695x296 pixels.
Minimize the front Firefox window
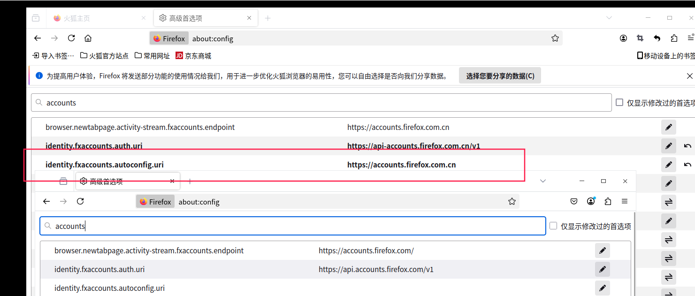[581, 181]
